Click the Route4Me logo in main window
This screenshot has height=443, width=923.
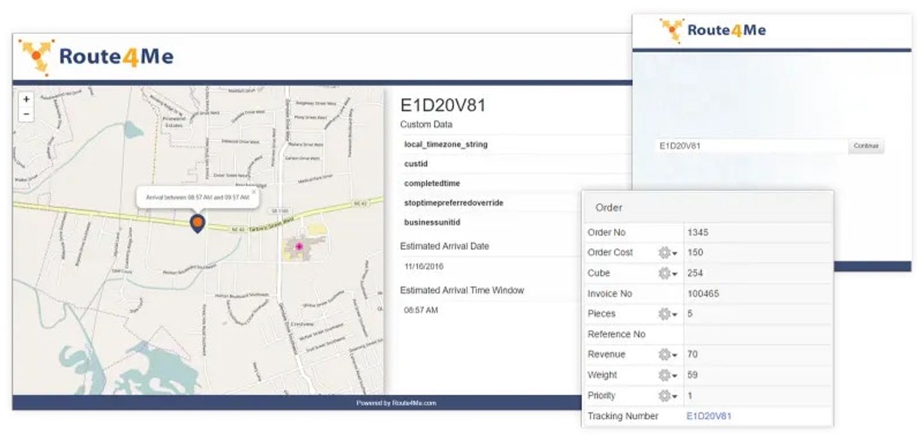pyautogui.click(x=96, y=57)
